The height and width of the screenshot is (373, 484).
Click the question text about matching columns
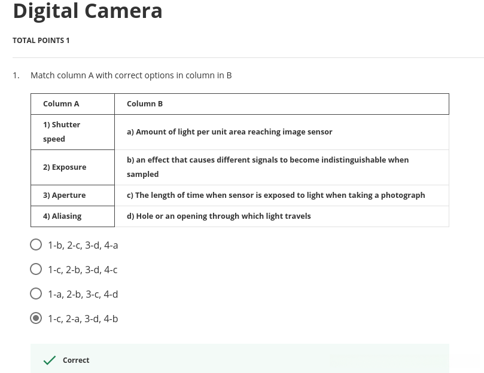pyautogui.click(x=131, y=75)
